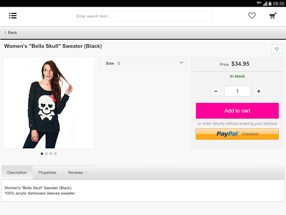Focus the search term input field
The image size is (286, 215).
[x=142, y=16]
